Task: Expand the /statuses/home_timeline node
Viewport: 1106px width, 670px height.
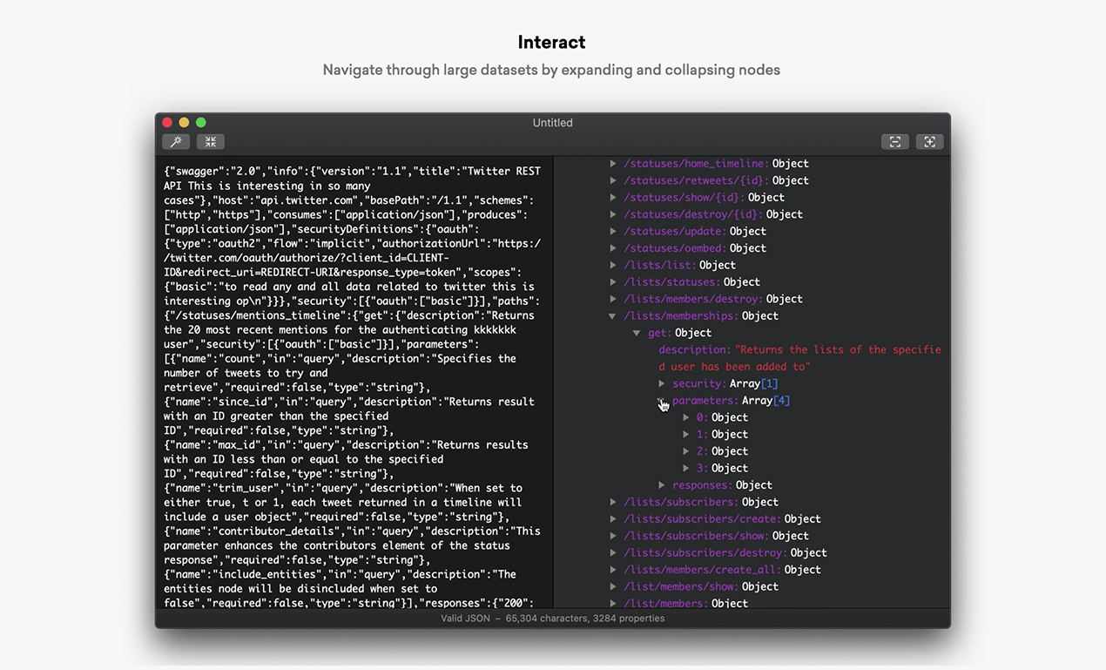Action: [x=613, y=163]
